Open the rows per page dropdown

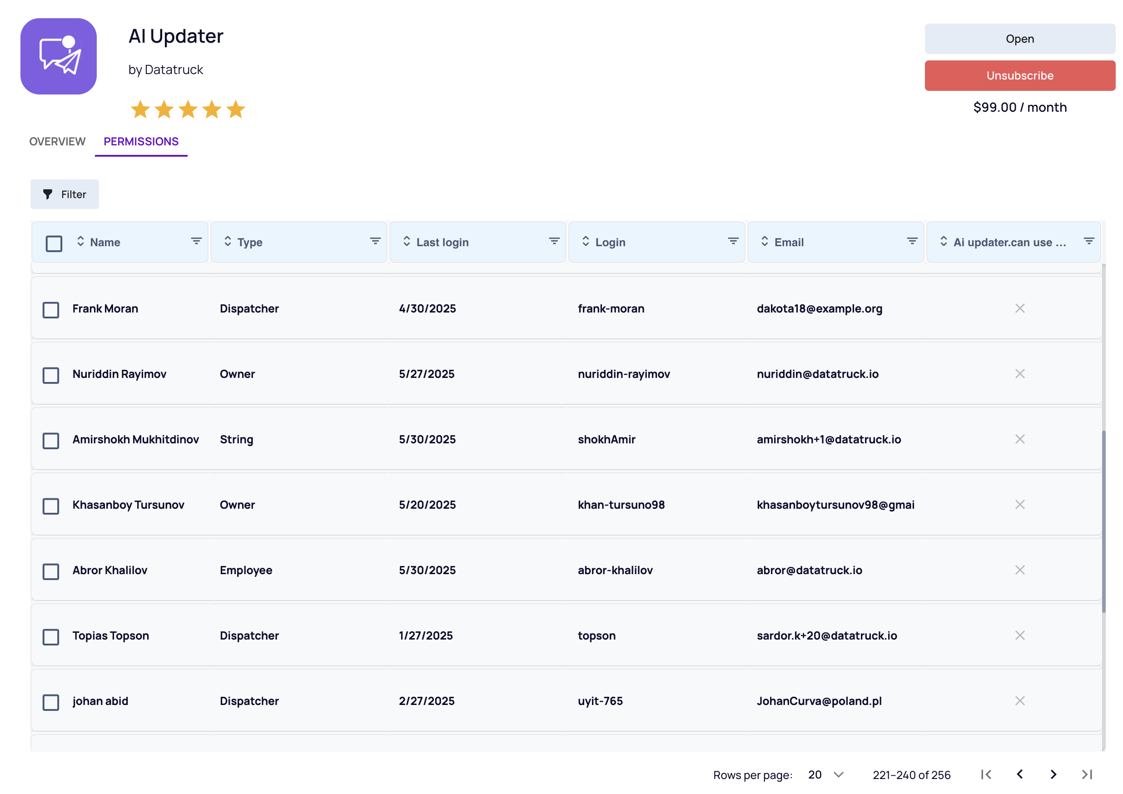point(826,774)
